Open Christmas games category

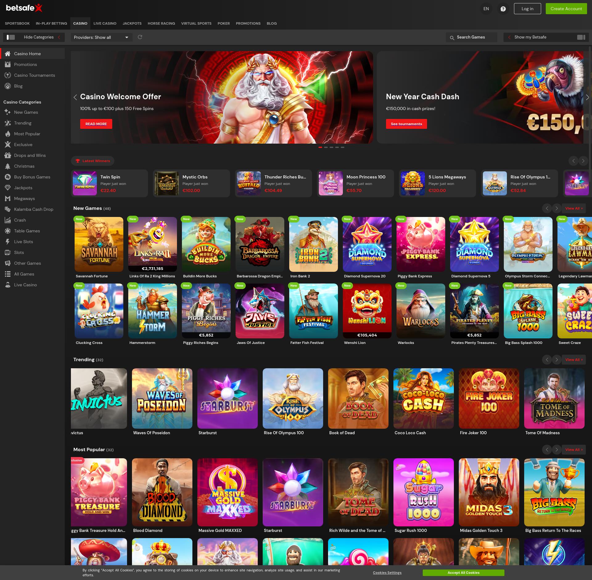(24, 166)
